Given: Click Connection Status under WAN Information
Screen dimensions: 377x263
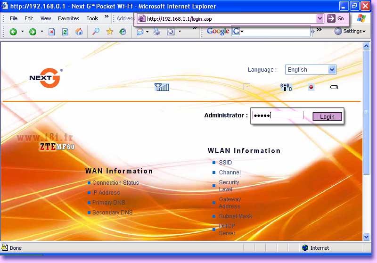Looking at the screenshot, I should [115, 183].
